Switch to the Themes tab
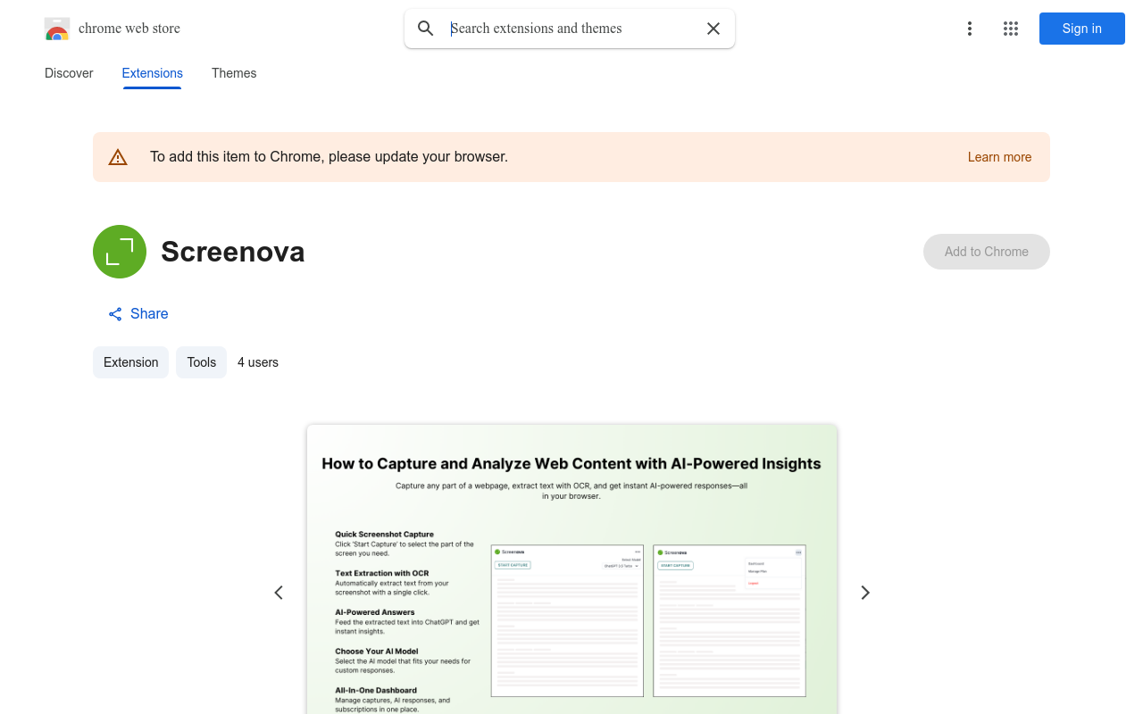 coord(234,73)
